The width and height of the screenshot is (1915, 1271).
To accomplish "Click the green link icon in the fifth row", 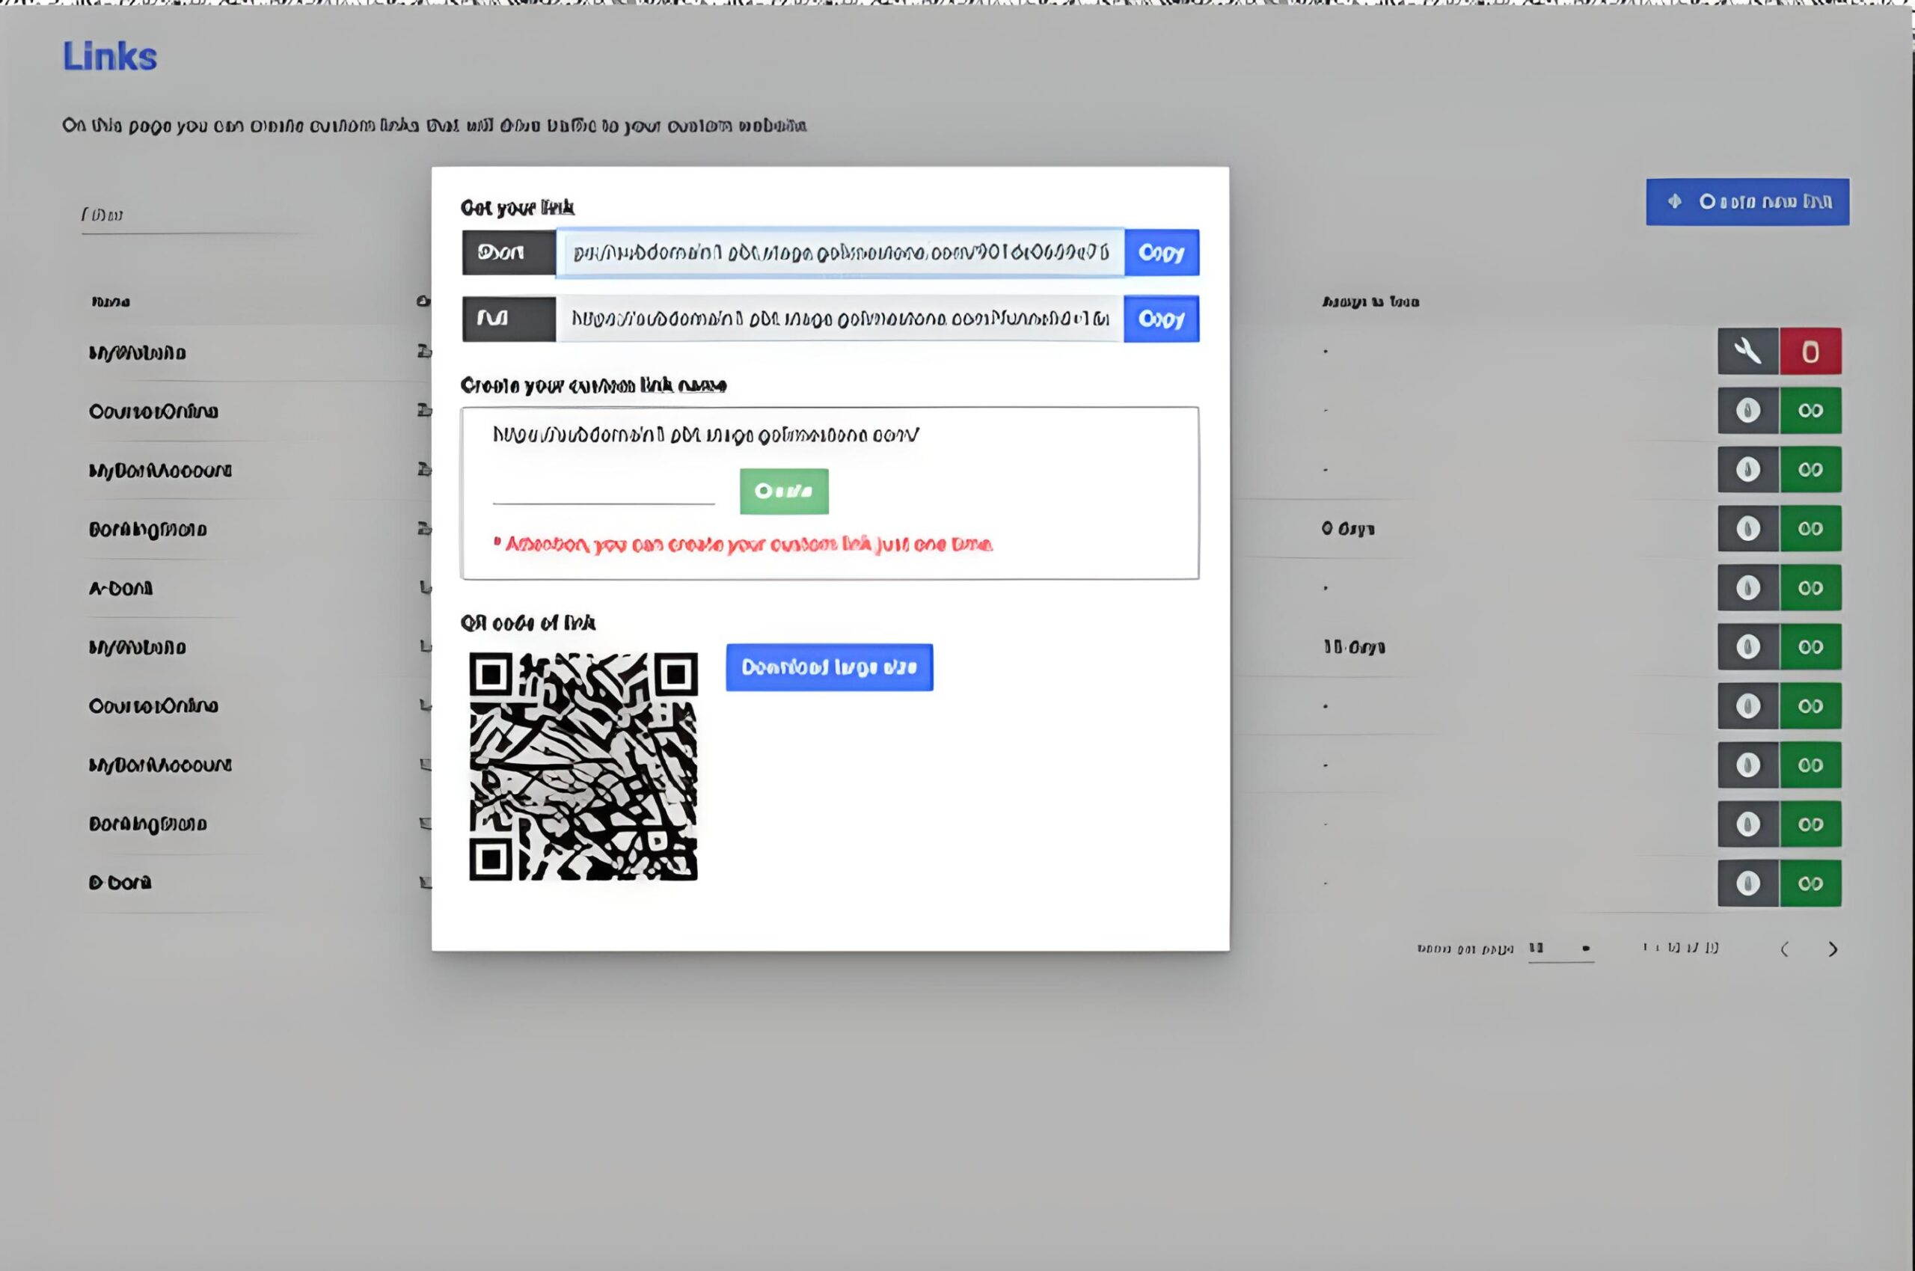I will click(1810, 588).
